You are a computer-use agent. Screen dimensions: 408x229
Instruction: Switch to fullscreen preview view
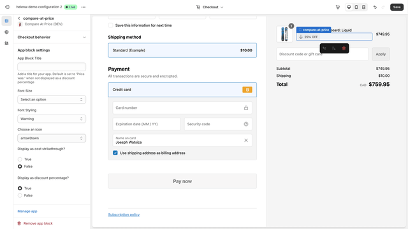pyautogui.click(x=364, y=7)
